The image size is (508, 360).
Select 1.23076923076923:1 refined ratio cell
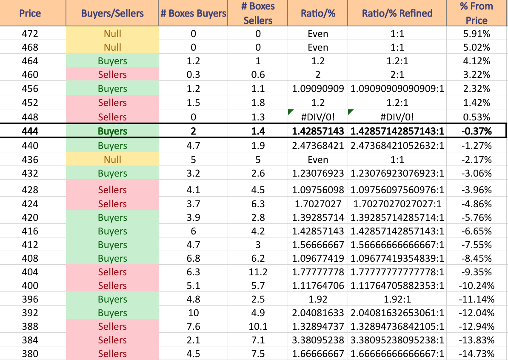pos(397,173)
